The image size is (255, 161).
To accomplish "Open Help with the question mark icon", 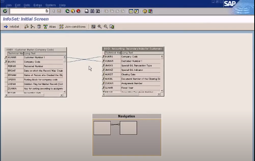I will pos(145,11).
